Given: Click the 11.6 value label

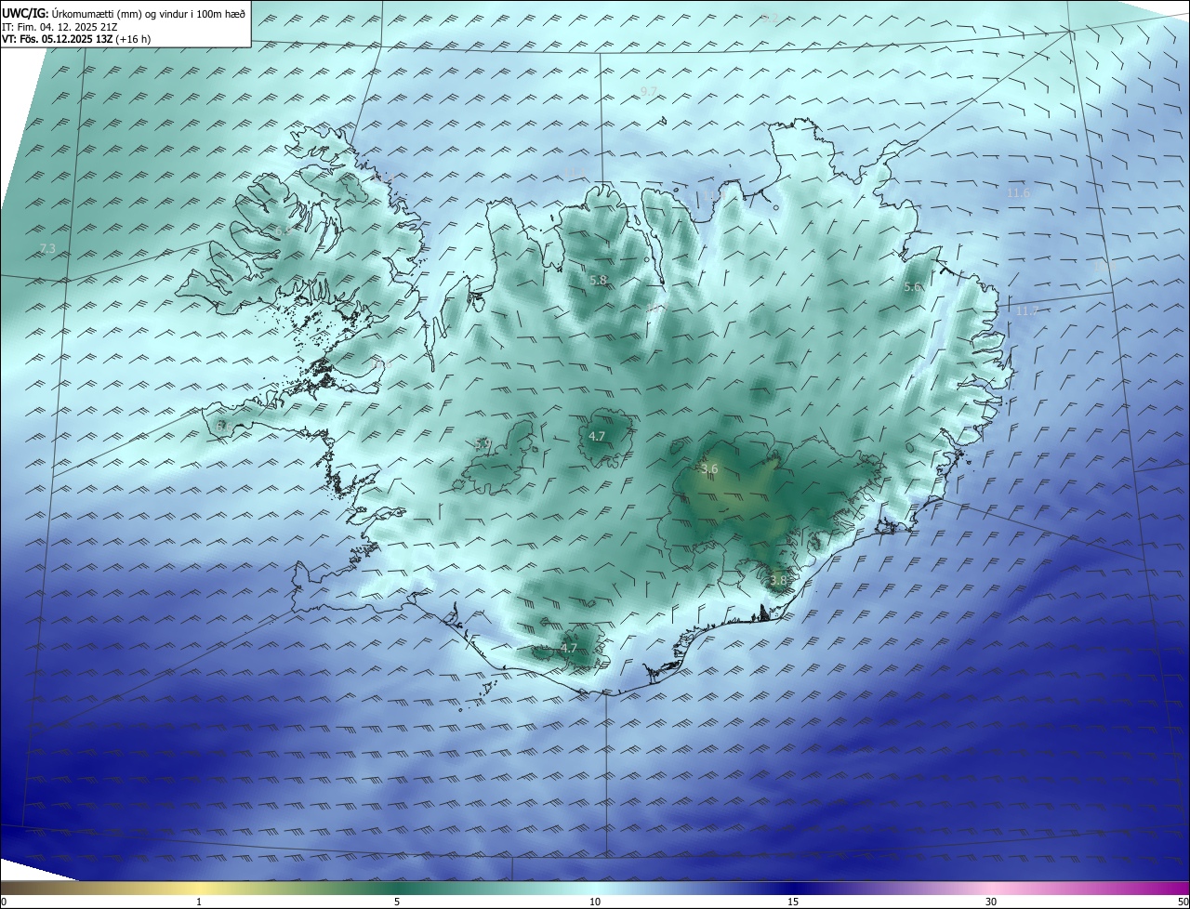Looking at the screenshot, I should (x=1019, y=193).
